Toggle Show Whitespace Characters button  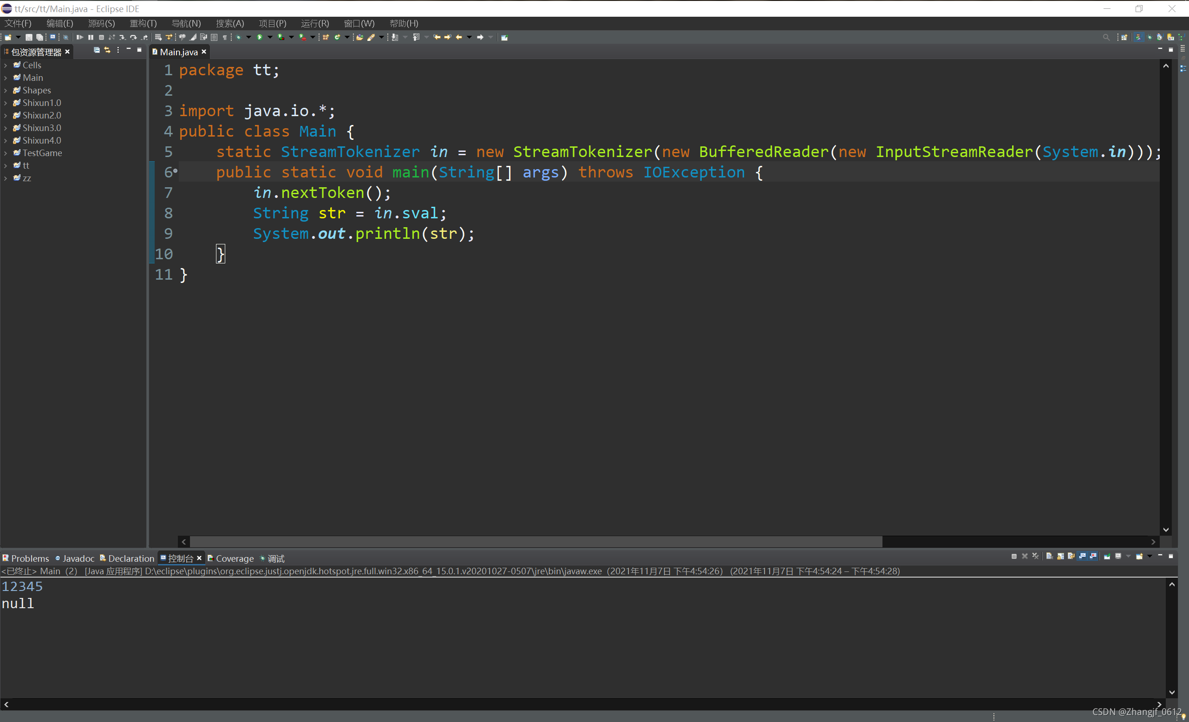coord(225,37)
